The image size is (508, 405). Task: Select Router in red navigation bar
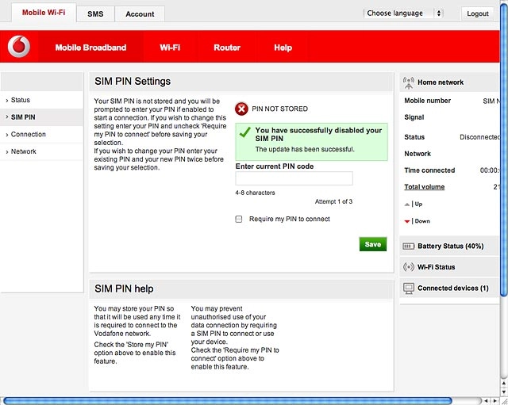point(227,48)
